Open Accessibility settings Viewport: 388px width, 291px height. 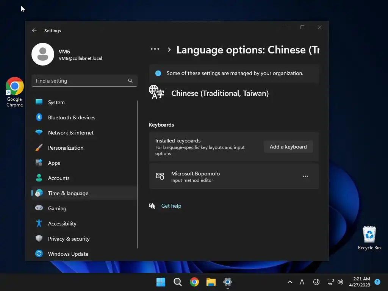84,224
